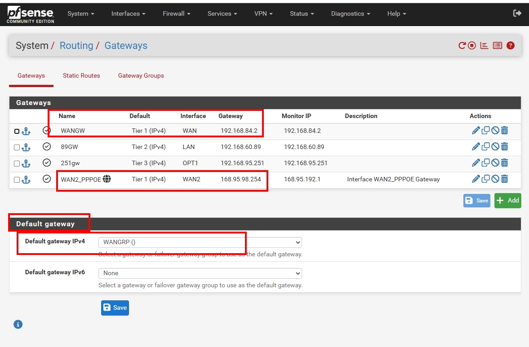Expand the Default gateway IPv6 dropdown

[200, 273]
